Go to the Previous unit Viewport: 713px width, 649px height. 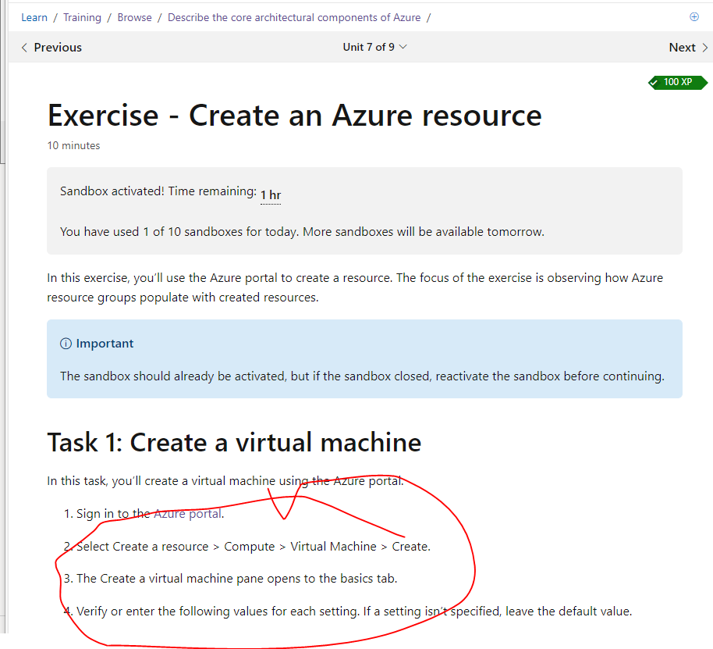coord(51,48)
